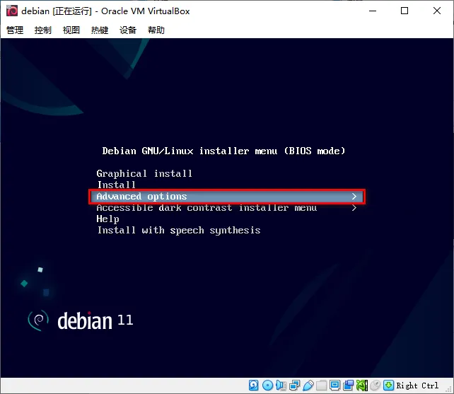Click the shared folders status icon

[x=321, y=386]
